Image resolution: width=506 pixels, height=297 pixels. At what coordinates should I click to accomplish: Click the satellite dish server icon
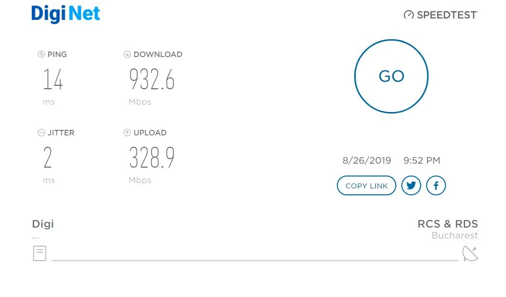pos(470,253)
